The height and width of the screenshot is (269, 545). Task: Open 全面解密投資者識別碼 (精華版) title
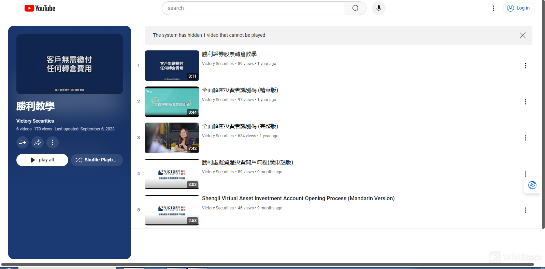240,90
